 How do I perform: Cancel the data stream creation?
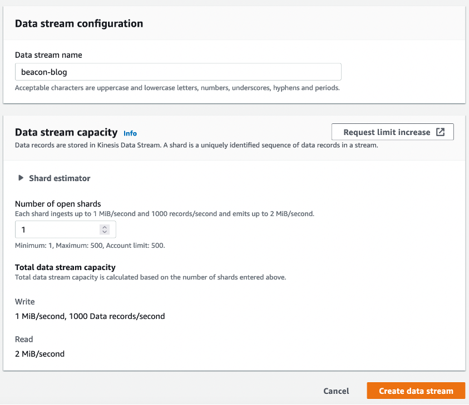point(336,391)
